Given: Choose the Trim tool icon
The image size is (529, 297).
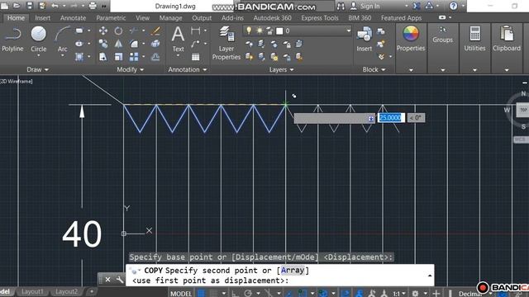Looking at the screenshot, I should (134, 31).
